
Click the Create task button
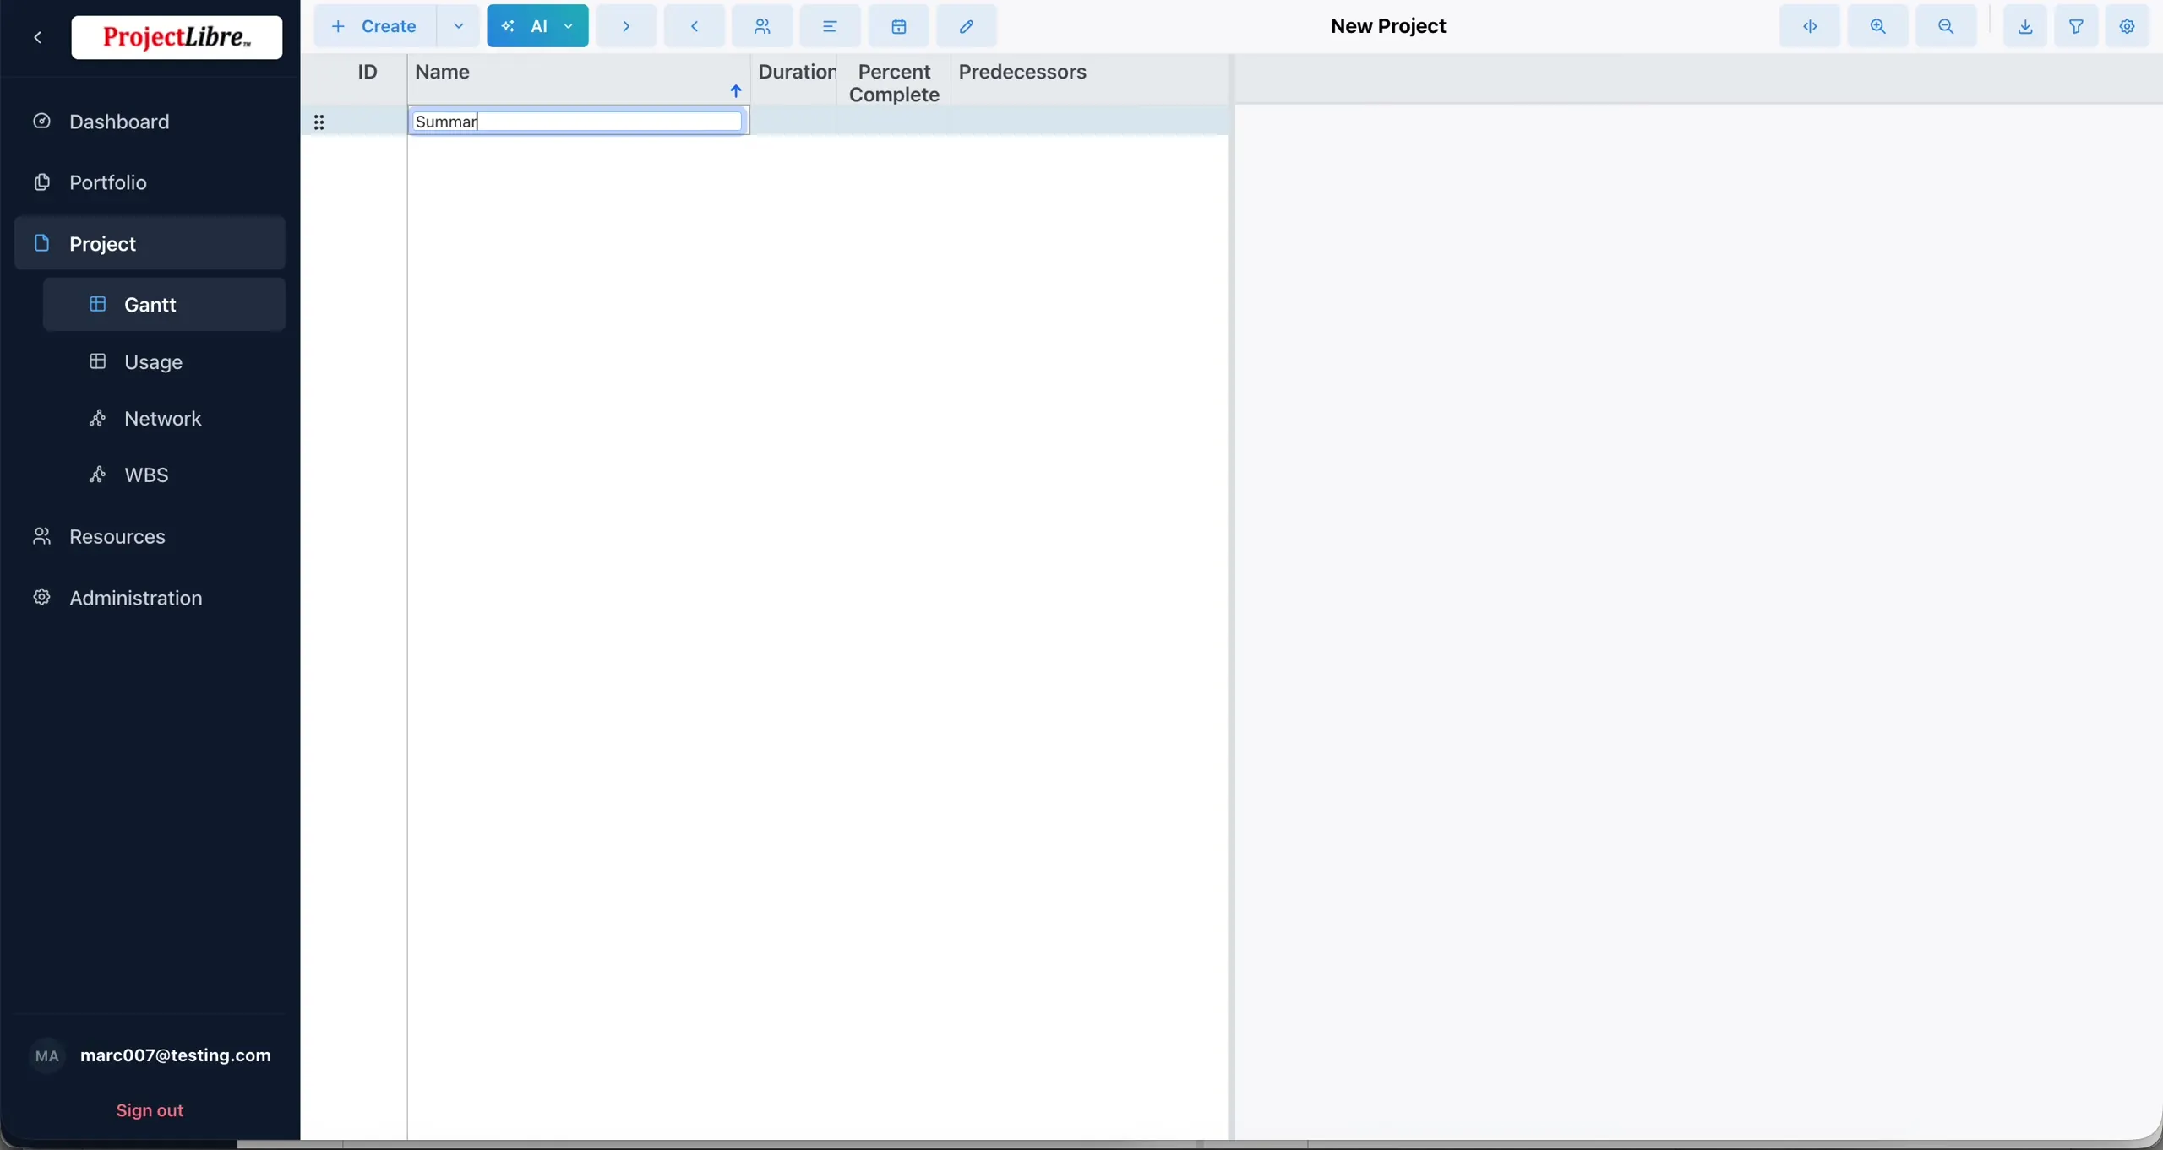coord(375,26)
